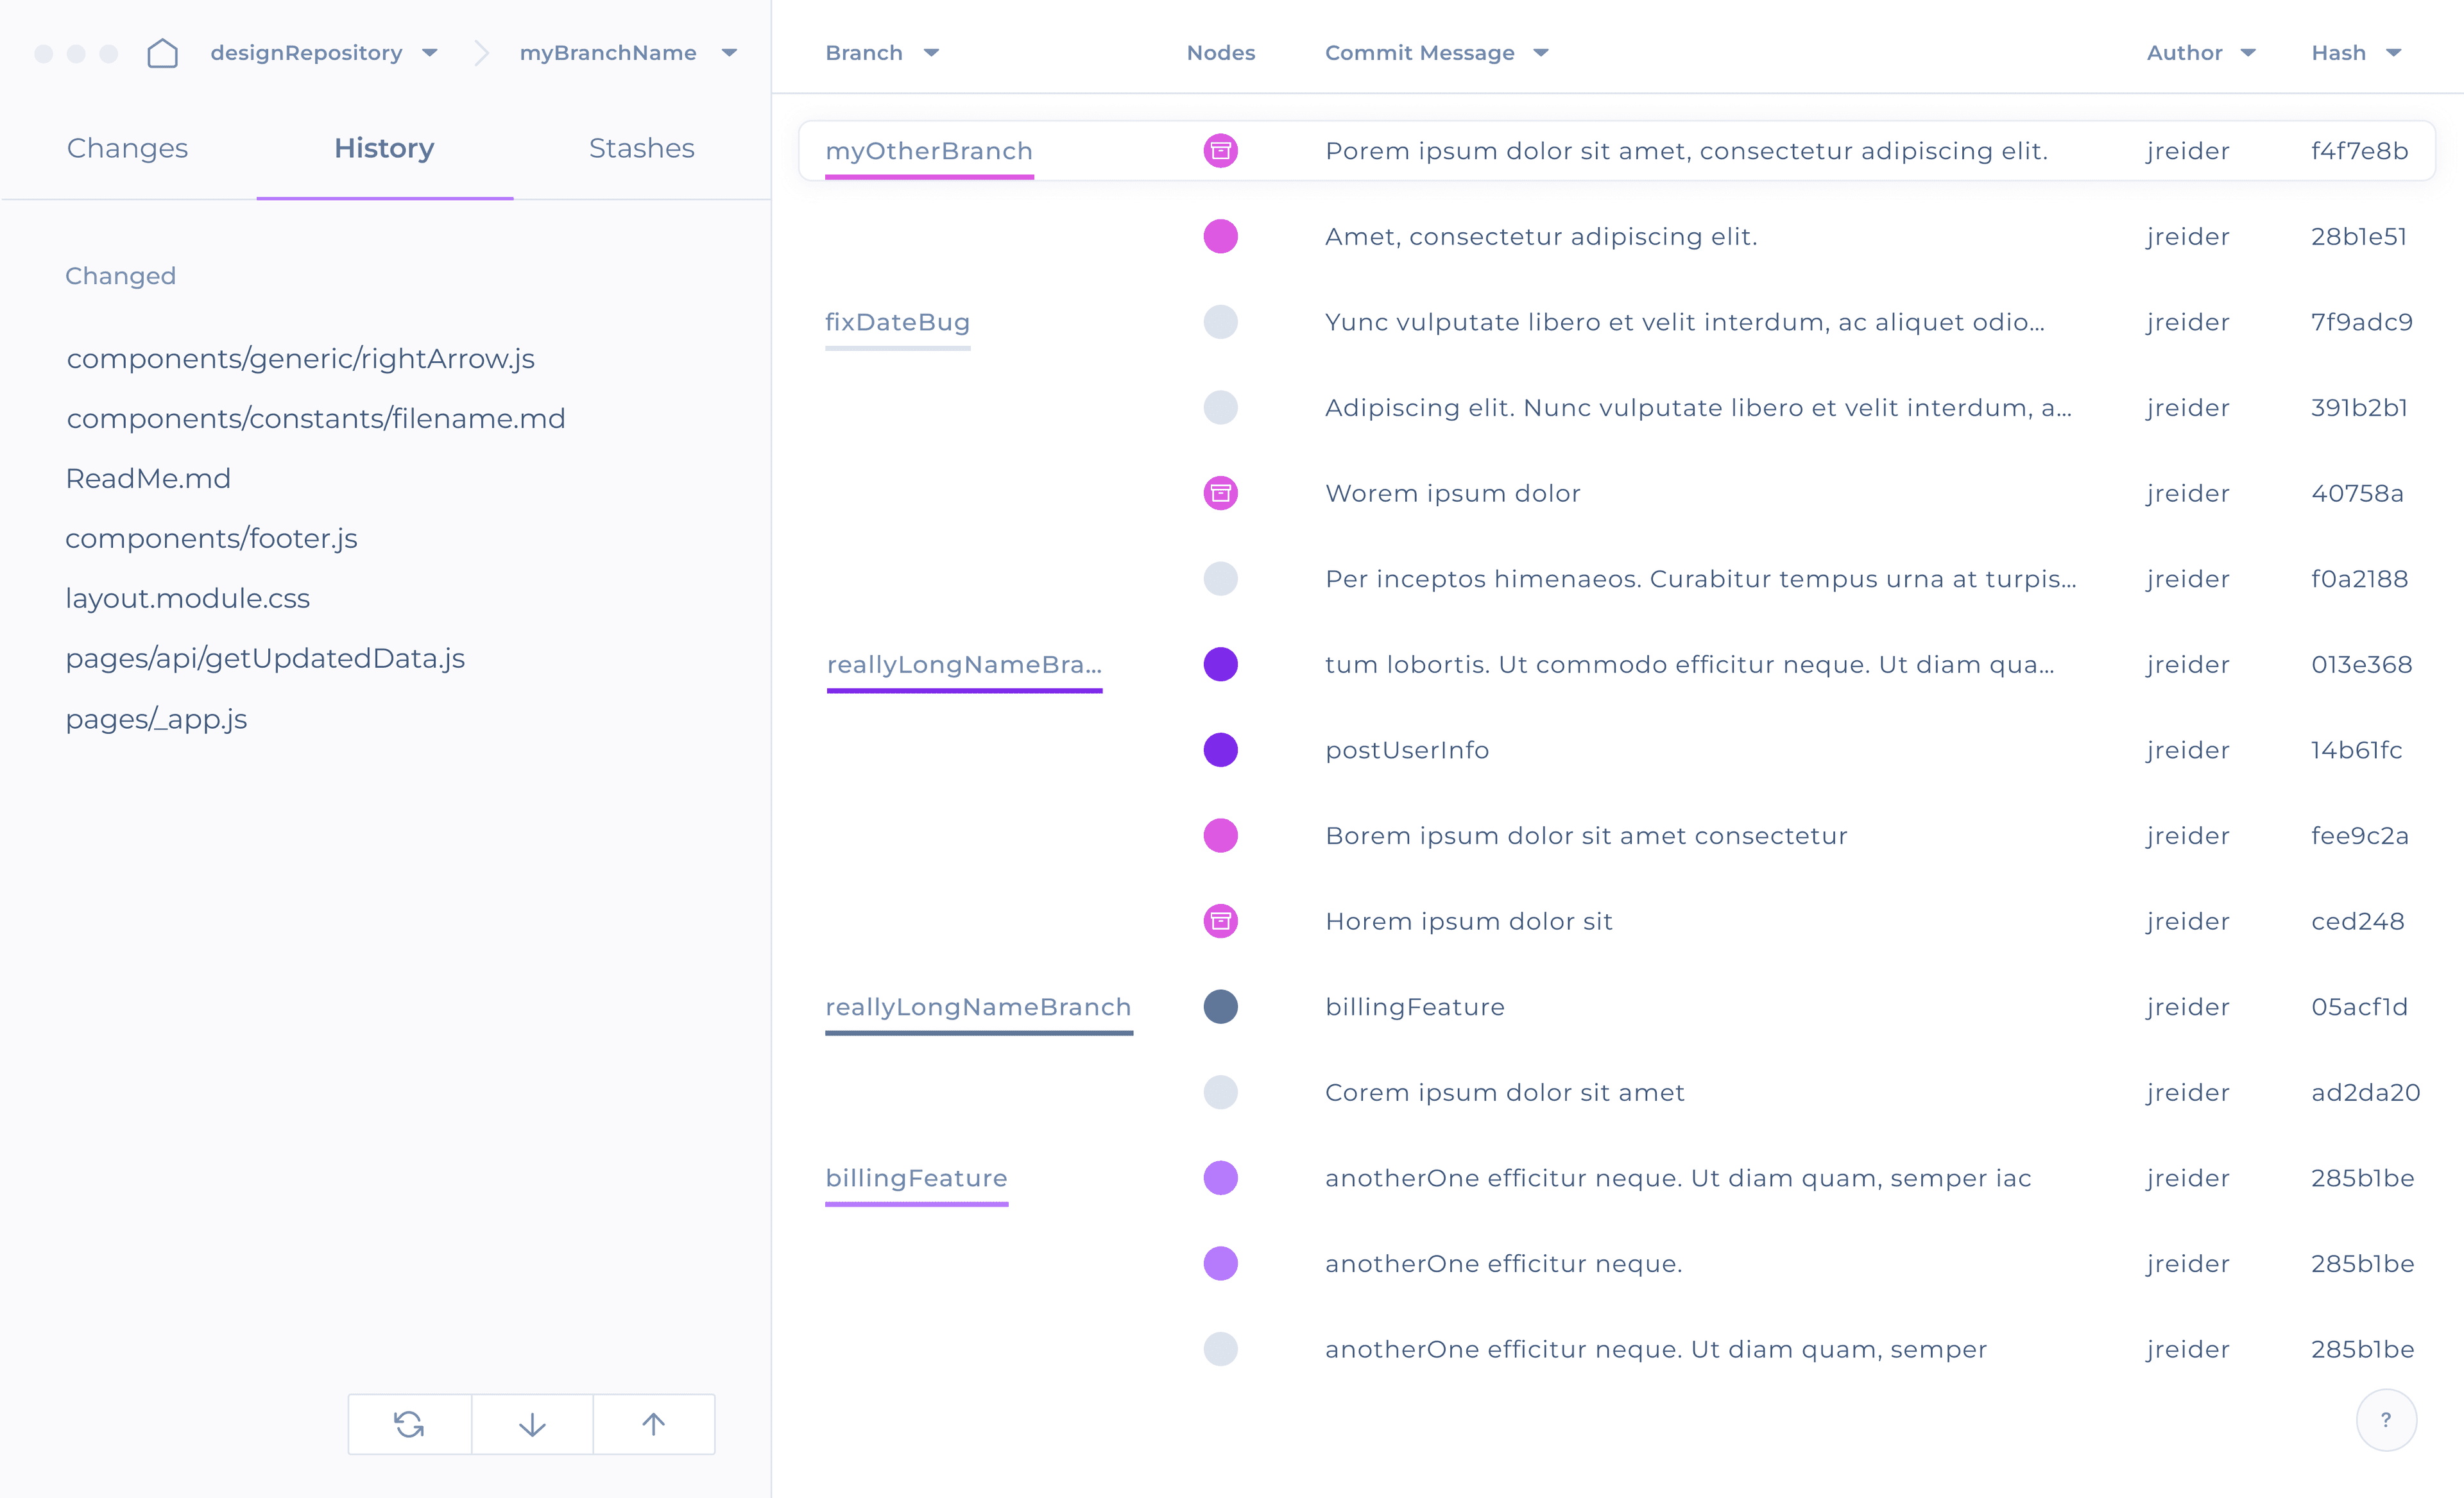Click hash 14b61fc
Image resolution: width=2464 pixels, height=1498 pixels.
click(2356, 750)
